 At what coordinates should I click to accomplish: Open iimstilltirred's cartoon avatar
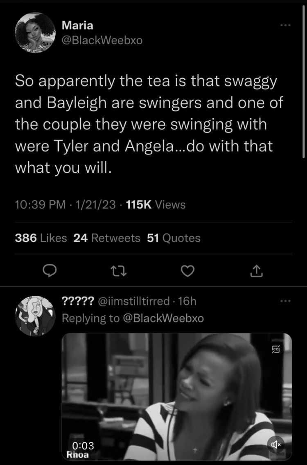tap(36, 316)
